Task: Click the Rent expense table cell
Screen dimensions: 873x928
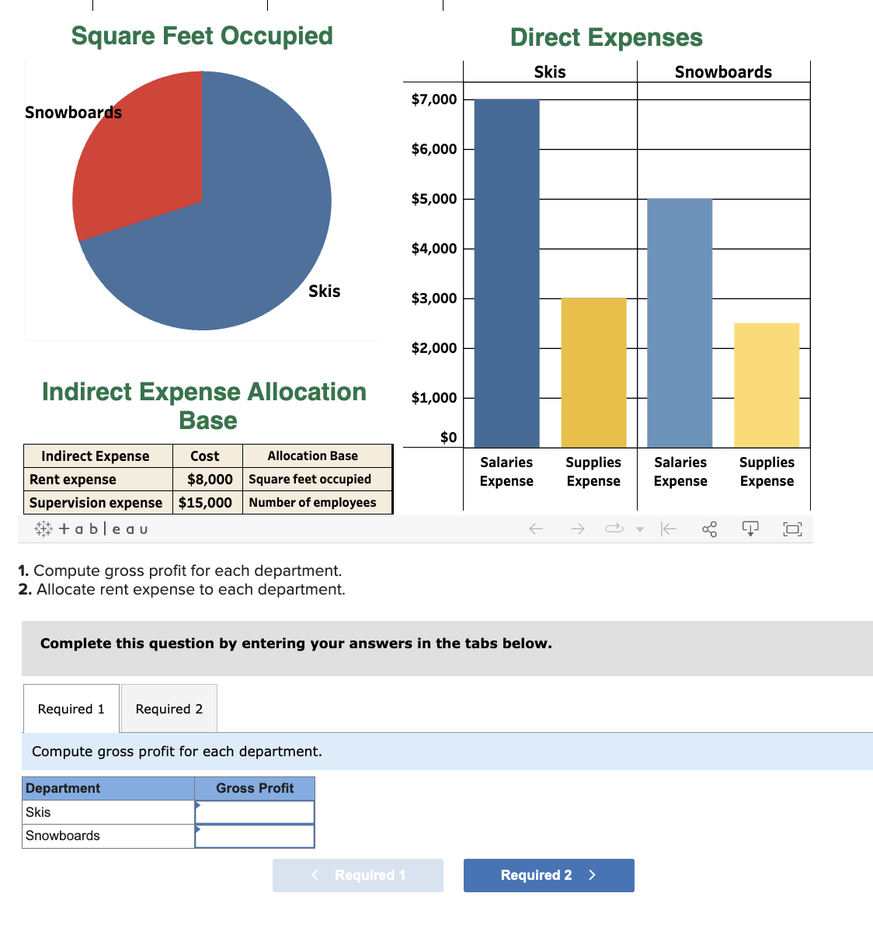Action: (98, 479)
